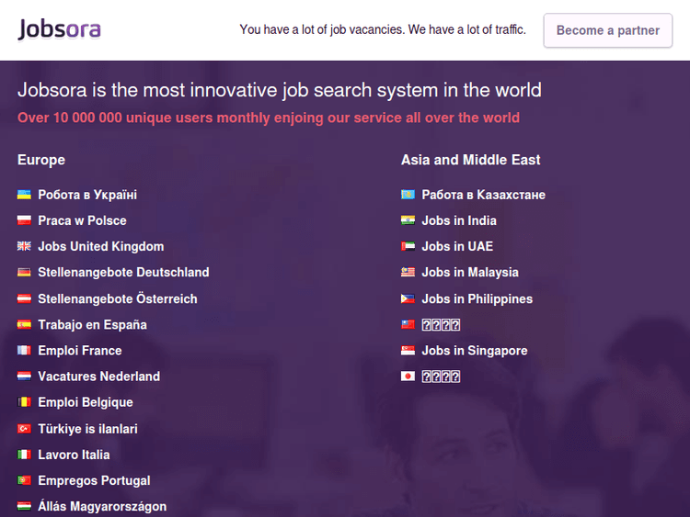Click the Singapore flag icon
Viewport: 690px width, 517px height.
(x=408, y=351)
